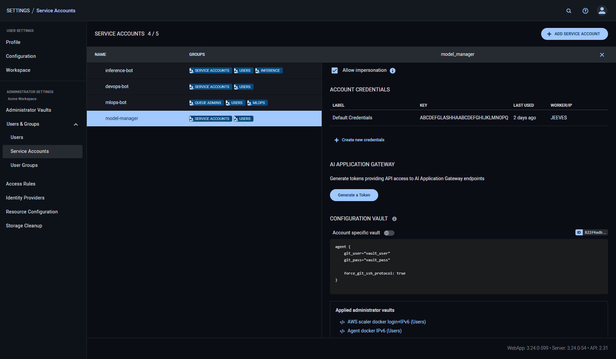The image size is (616, 359).
Task: Click the code icon before AWS scaler vault link
Action: [342, 322]
